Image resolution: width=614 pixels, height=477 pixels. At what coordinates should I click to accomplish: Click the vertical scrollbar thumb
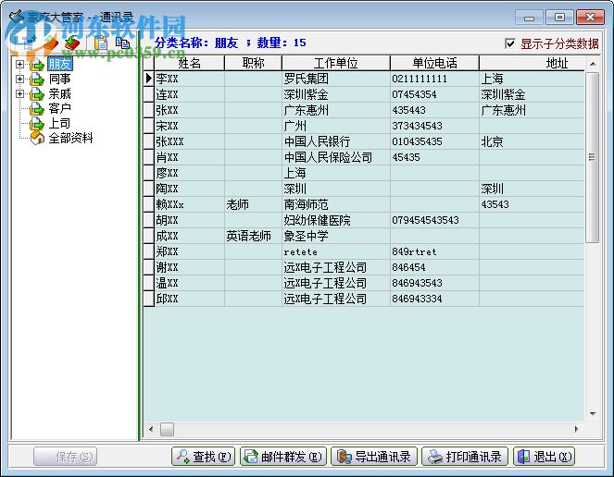[593, 157]
